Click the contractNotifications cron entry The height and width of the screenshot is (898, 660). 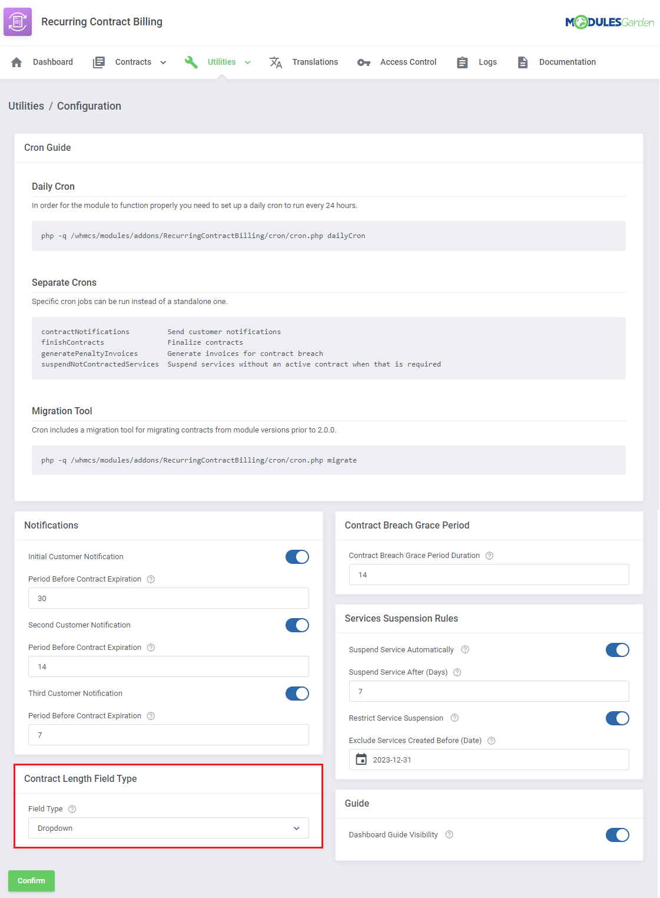click(x=85, y=332)
